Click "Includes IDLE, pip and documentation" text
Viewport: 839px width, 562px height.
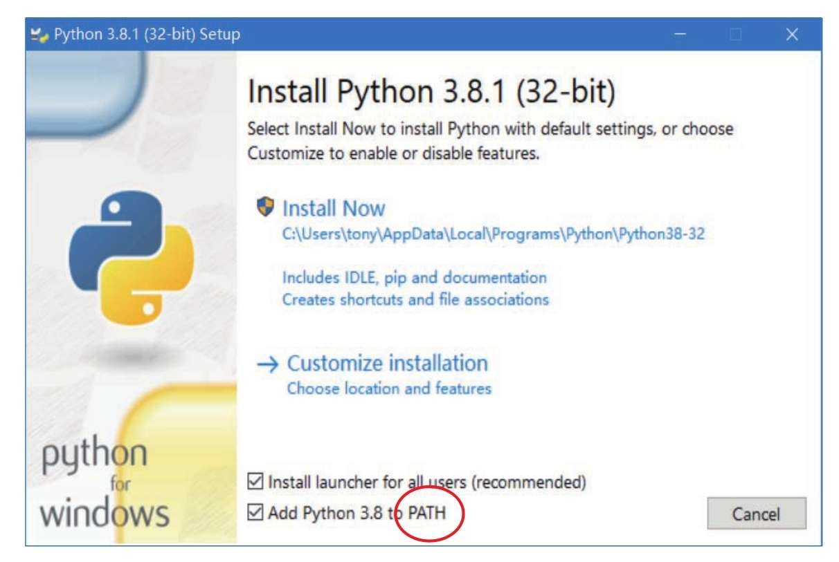pyautogui.click(x=415, y=278)
